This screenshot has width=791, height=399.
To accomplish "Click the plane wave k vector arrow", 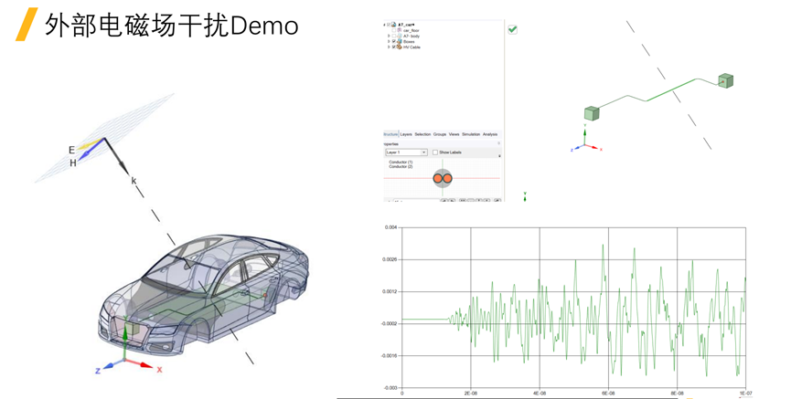I will tap(116, 155).
